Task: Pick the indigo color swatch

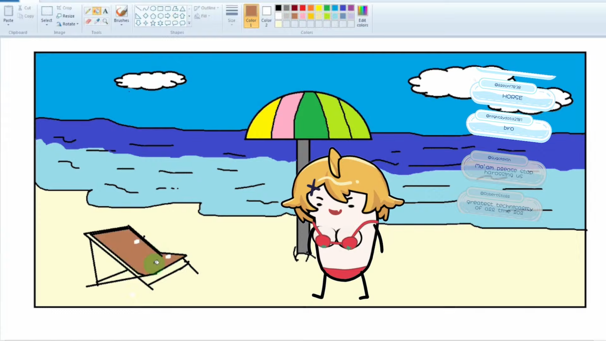Action: coord(343,8)
